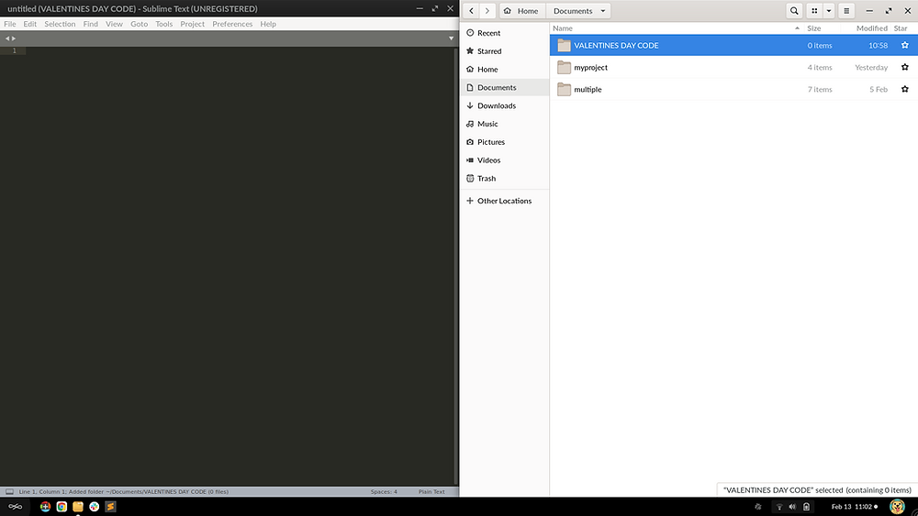This screenshot has width=918, height=516.
Task: Star the VALENTINES DAY CODE folder
Action: coord(904,45)
